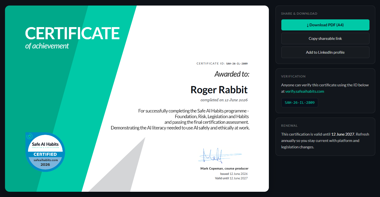This screenshot has height=197, width=380.
Task: Click the bold '12 June 2027' renewal date
Action: coord(343,134)
